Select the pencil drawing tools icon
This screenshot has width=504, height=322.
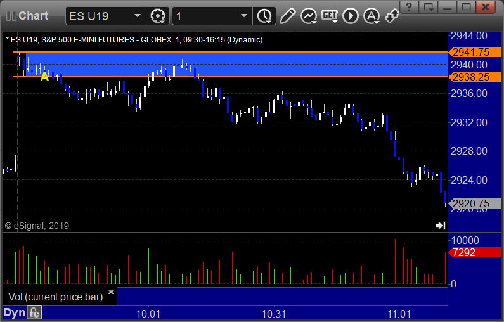coord(287,16)
